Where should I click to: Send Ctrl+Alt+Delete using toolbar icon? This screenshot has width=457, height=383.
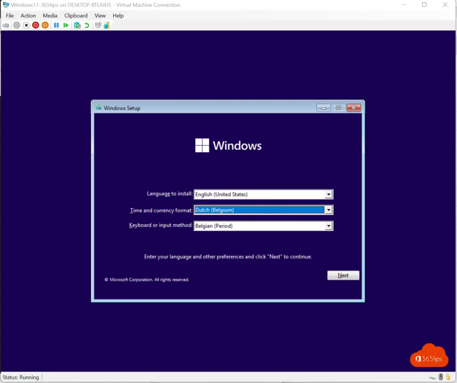pos(6,25)
